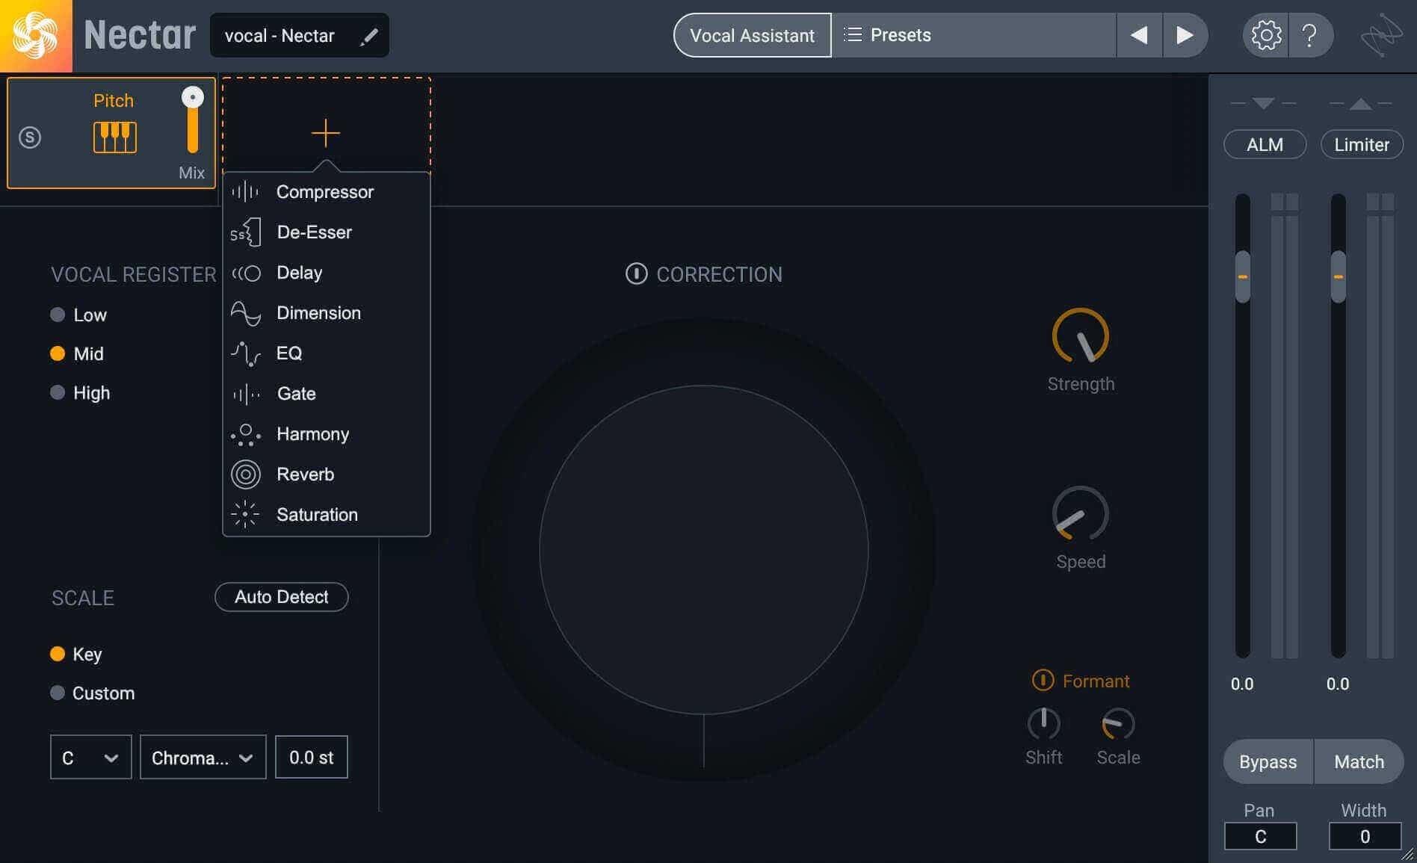Screen dimensions: 1417x863
Task: Choose Saturation from the module menu
Action: click(x=326, y=515)
